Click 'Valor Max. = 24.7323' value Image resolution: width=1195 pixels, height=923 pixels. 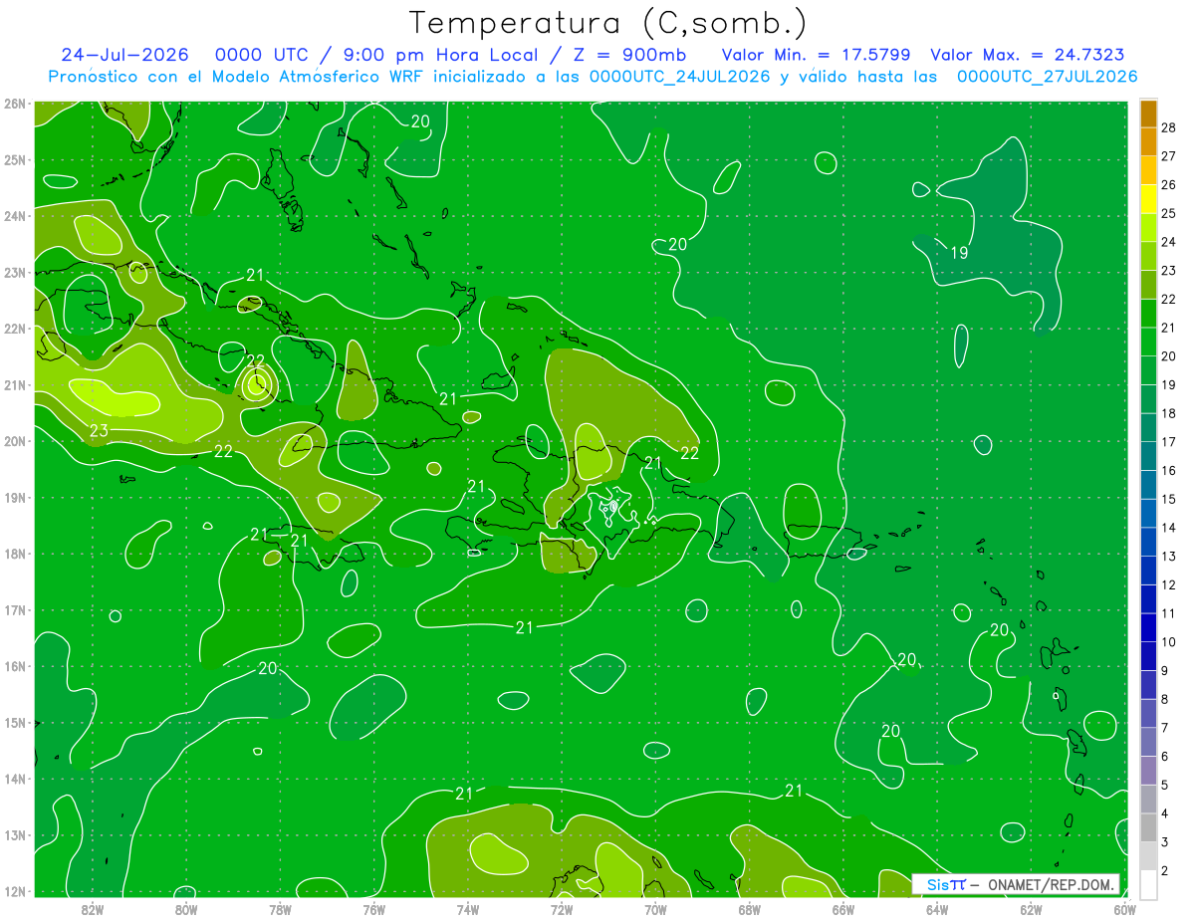point(1027,55)
